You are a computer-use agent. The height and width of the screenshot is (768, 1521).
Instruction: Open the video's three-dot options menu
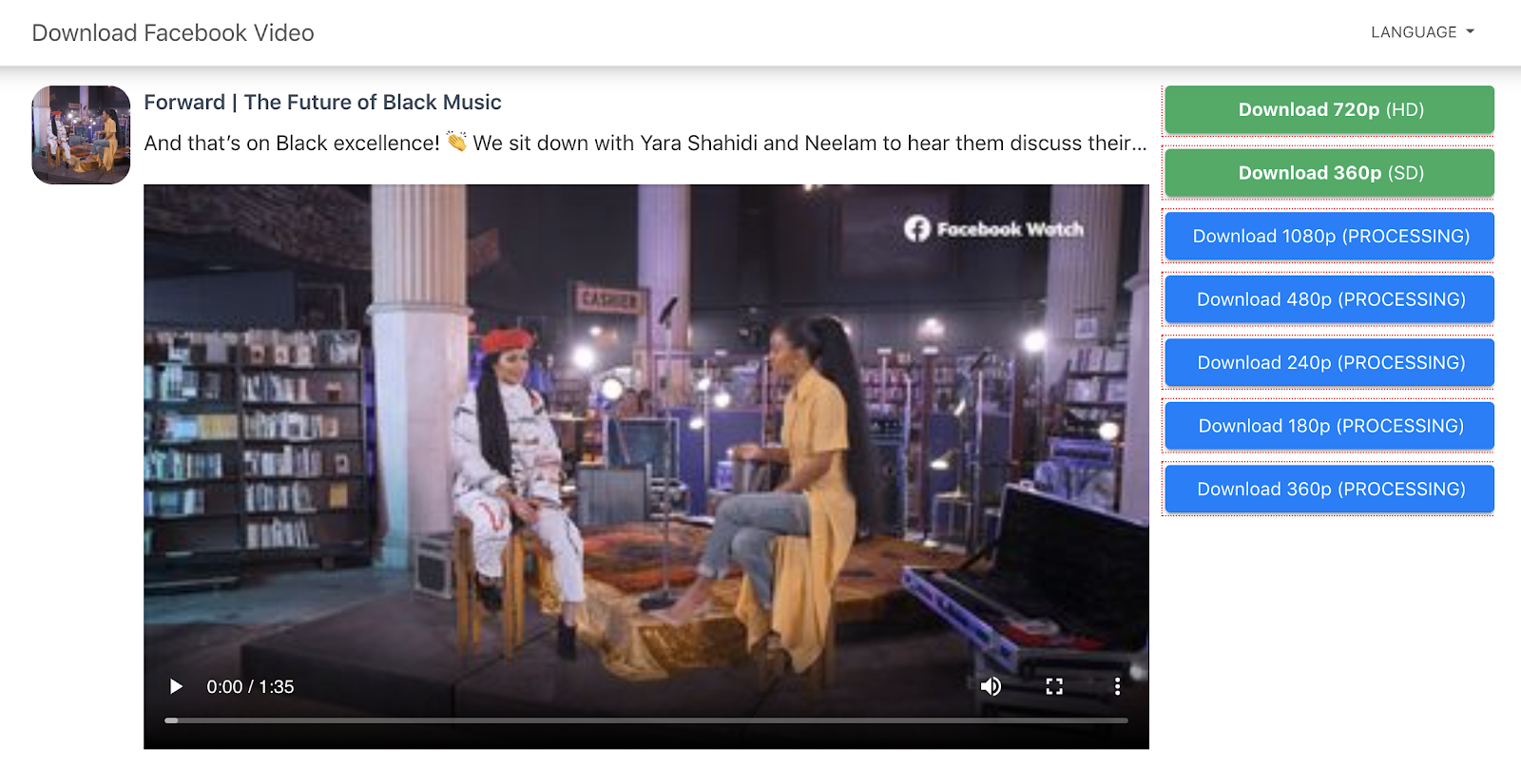point(1117,686)
